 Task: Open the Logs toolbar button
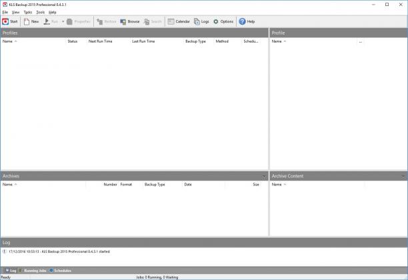[201, 21]
